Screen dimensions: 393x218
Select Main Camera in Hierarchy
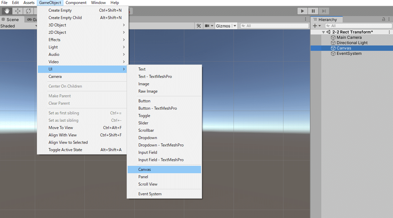tap(349, 37)
